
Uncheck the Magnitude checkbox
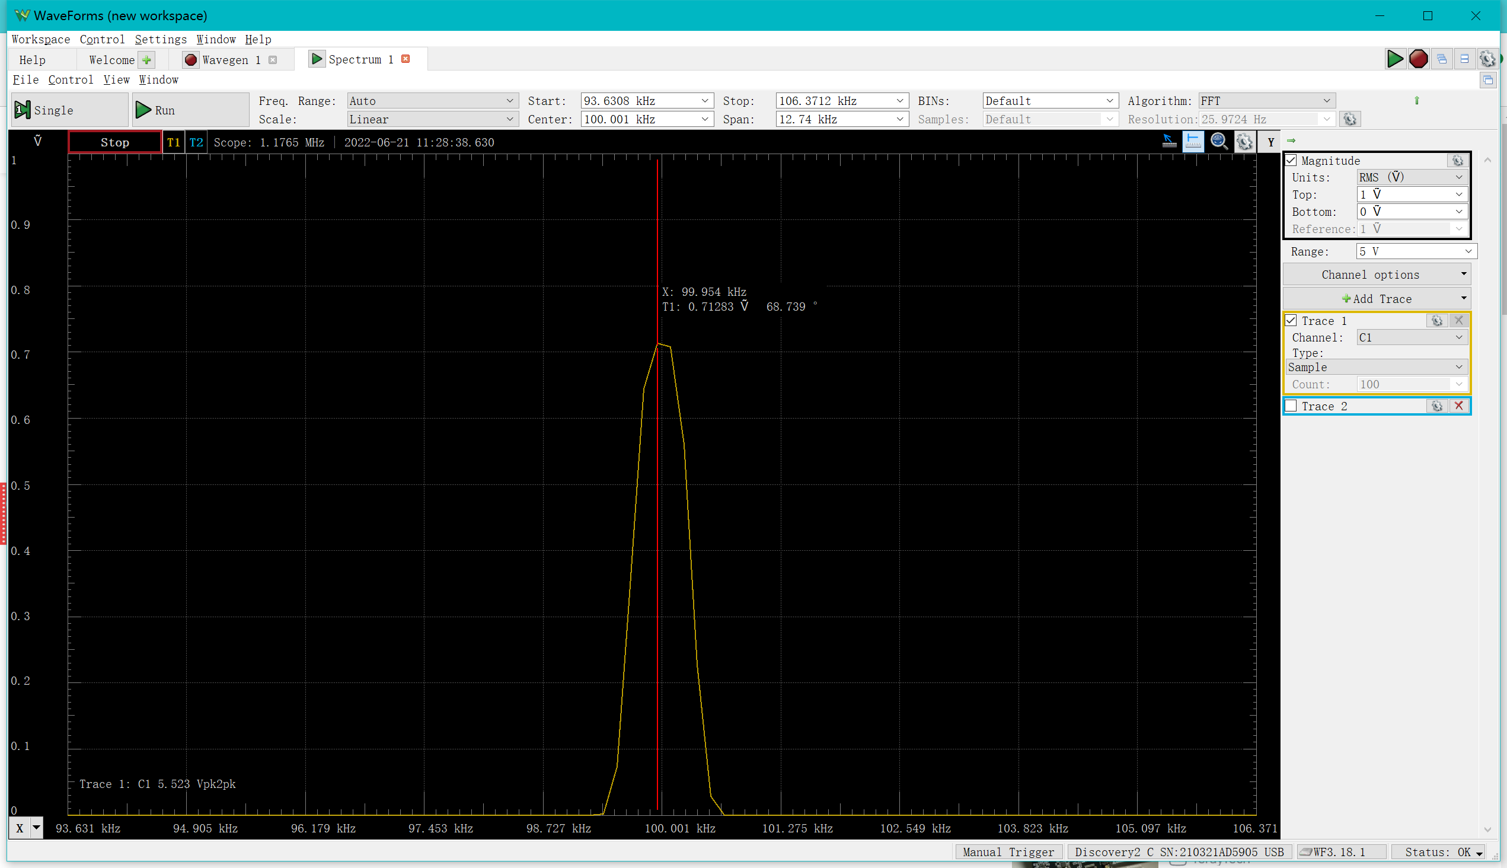[1291, 160]
